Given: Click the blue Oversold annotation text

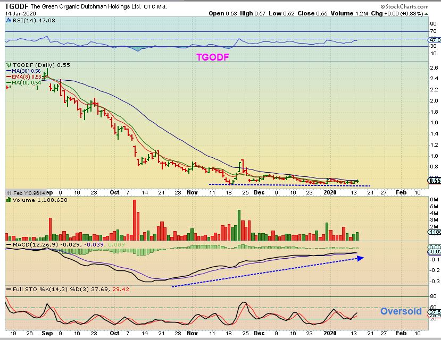Looking at the screenshot, I should (401, 311).
